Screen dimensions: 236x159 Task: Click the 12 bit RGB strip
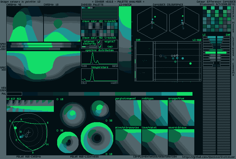point(30,106)
